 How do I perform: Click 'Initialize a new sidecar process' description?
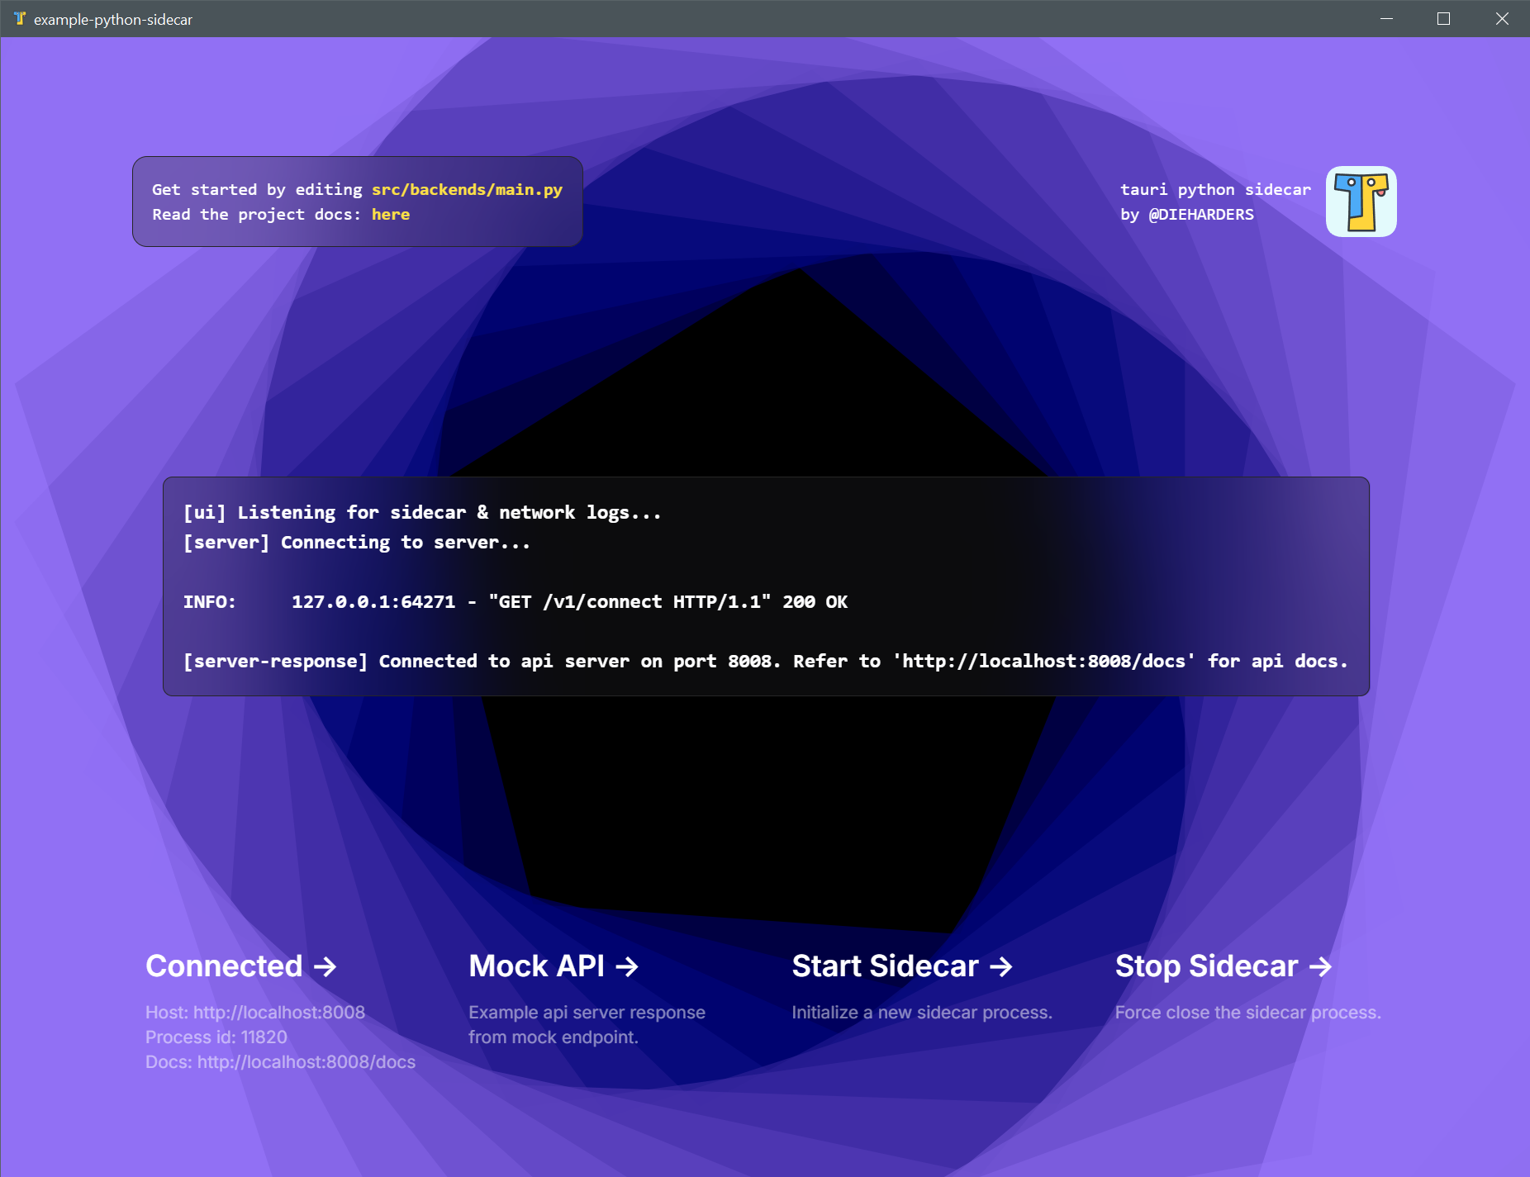(921, 1013)
